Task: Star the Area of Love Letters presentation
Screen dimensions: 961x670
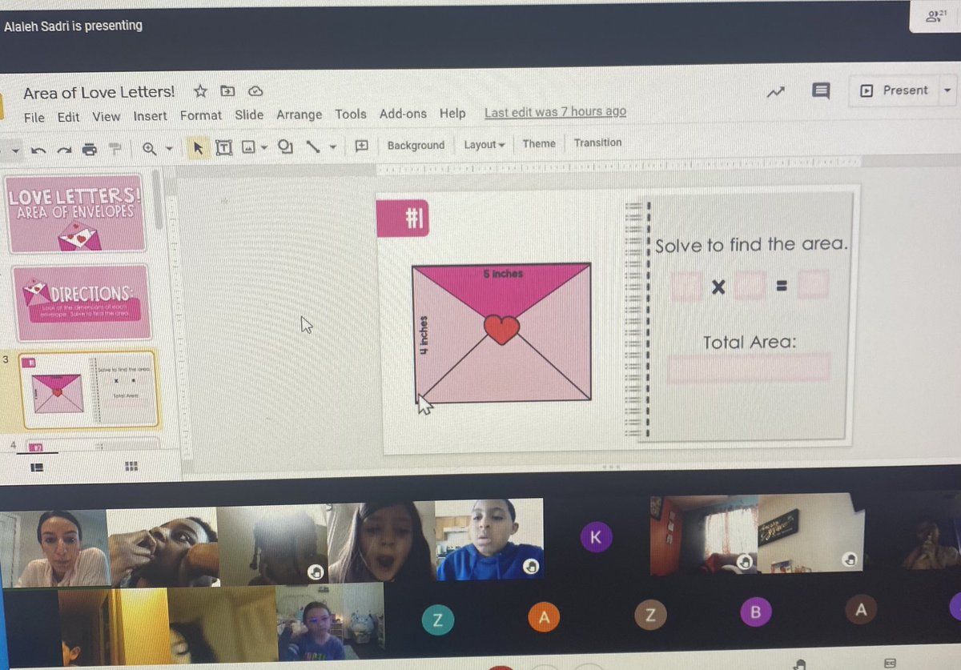Action: [x=200, y=91]
